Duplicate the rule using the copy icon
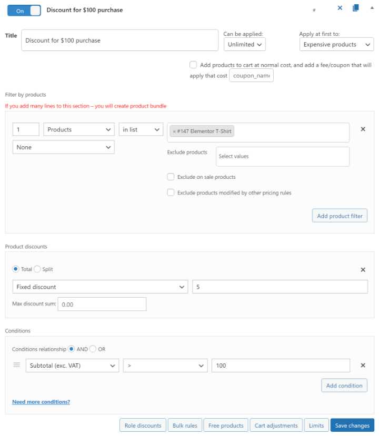The width and height of the screenshot is (379, 436). point(356,8)
